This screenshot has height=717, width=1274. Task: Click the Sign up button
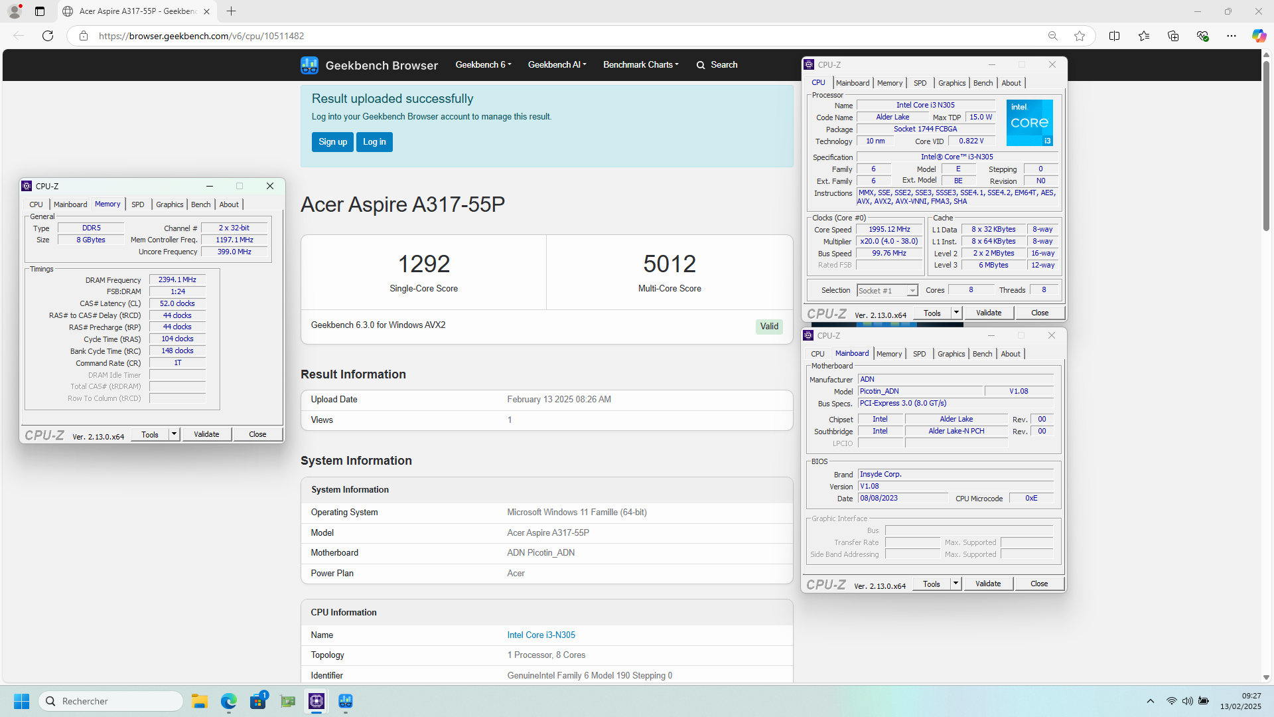[x=332, y=142]
